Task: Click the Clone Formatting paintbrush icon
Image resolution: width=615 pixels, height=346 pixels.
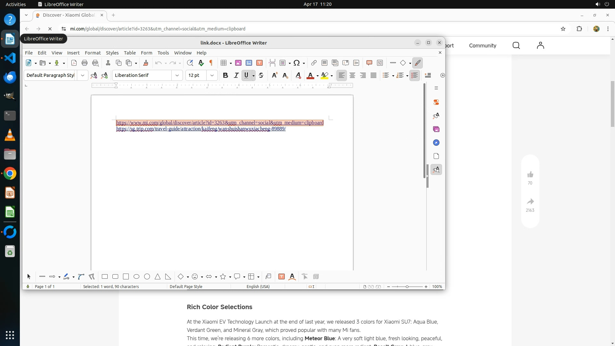Action: point(146,63)
